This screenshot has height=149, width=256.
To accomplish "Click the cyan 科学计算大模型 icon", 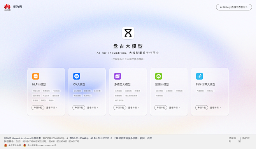I will click(200, 76).
